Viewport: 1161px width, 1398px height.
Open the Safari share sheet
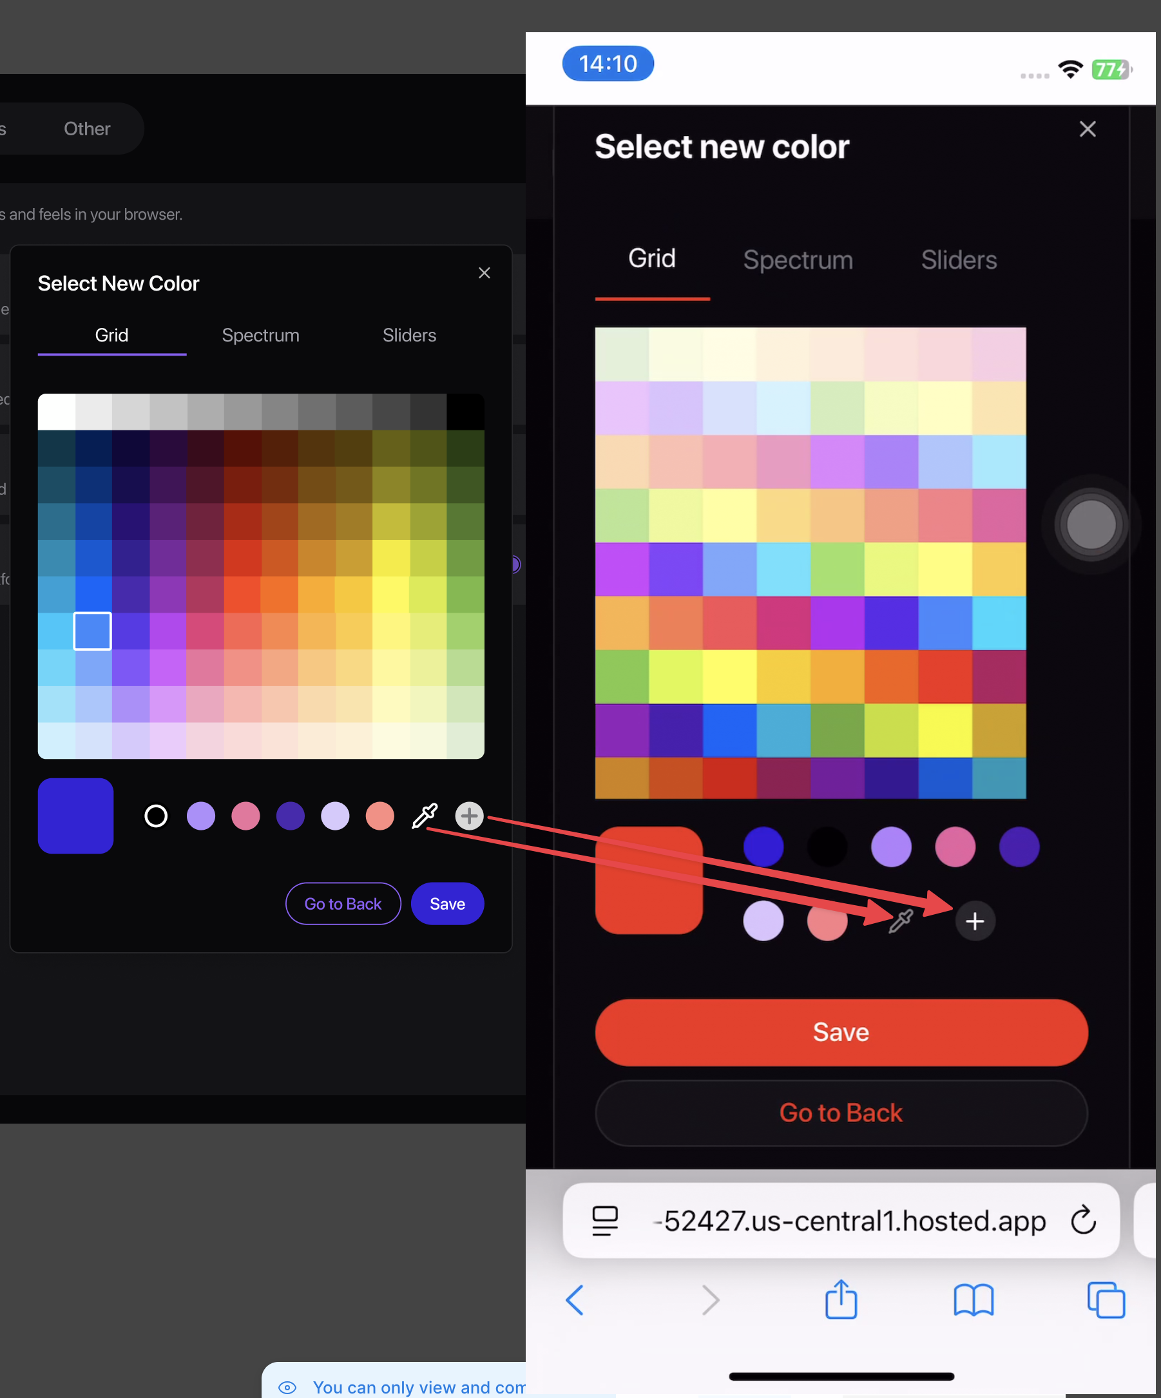tap(841, 1299)
